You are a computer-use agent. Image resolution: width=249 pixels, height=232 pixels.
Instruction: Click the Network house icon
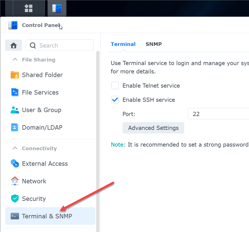[x=15, y=181]
